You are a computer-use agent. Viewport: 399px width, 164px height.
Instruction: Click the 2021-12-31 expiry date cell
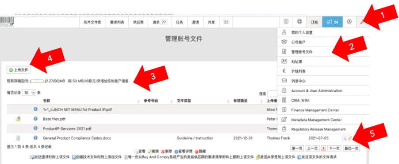tap(242, 138)
